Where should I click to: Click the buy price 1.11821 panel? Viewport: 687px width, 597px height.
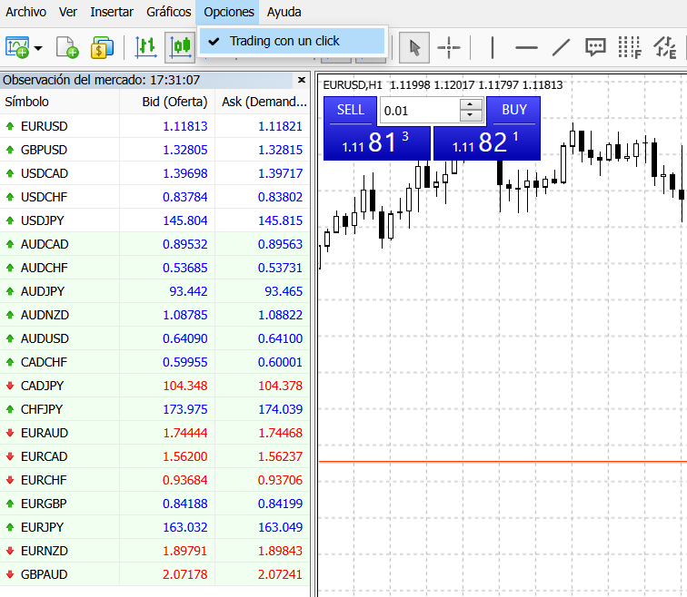pos(487,142)
